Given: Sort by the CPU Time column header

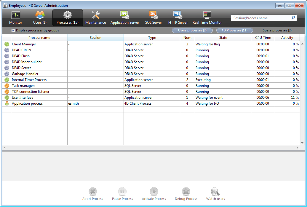Looking at the screenshot, I should (x=263, y=38).
